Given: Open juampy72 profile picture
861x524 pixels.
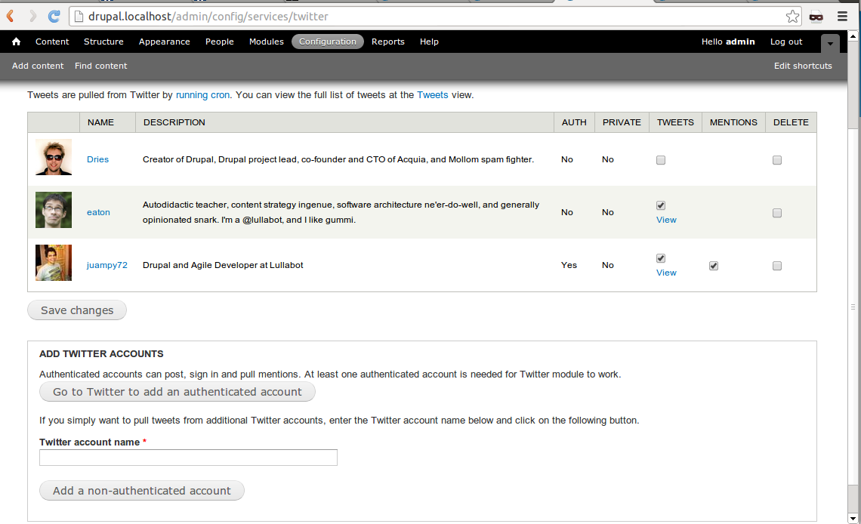Looking at the screenshot, I should [x=54, y=263].
